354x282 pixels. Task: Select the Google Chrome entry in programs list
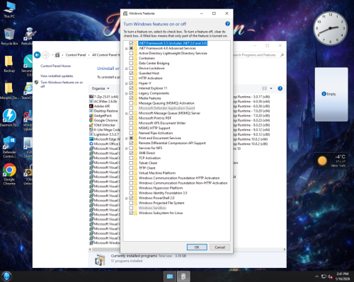pyautogui.click(x=103, y=120)
